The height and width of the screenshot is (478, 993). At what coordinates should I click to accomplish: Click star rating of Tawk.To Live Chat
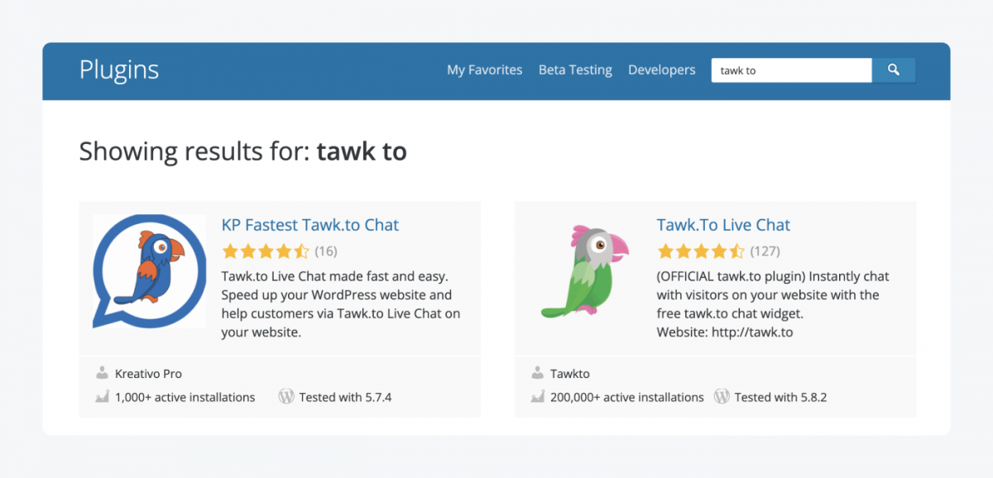click(700, 251)
